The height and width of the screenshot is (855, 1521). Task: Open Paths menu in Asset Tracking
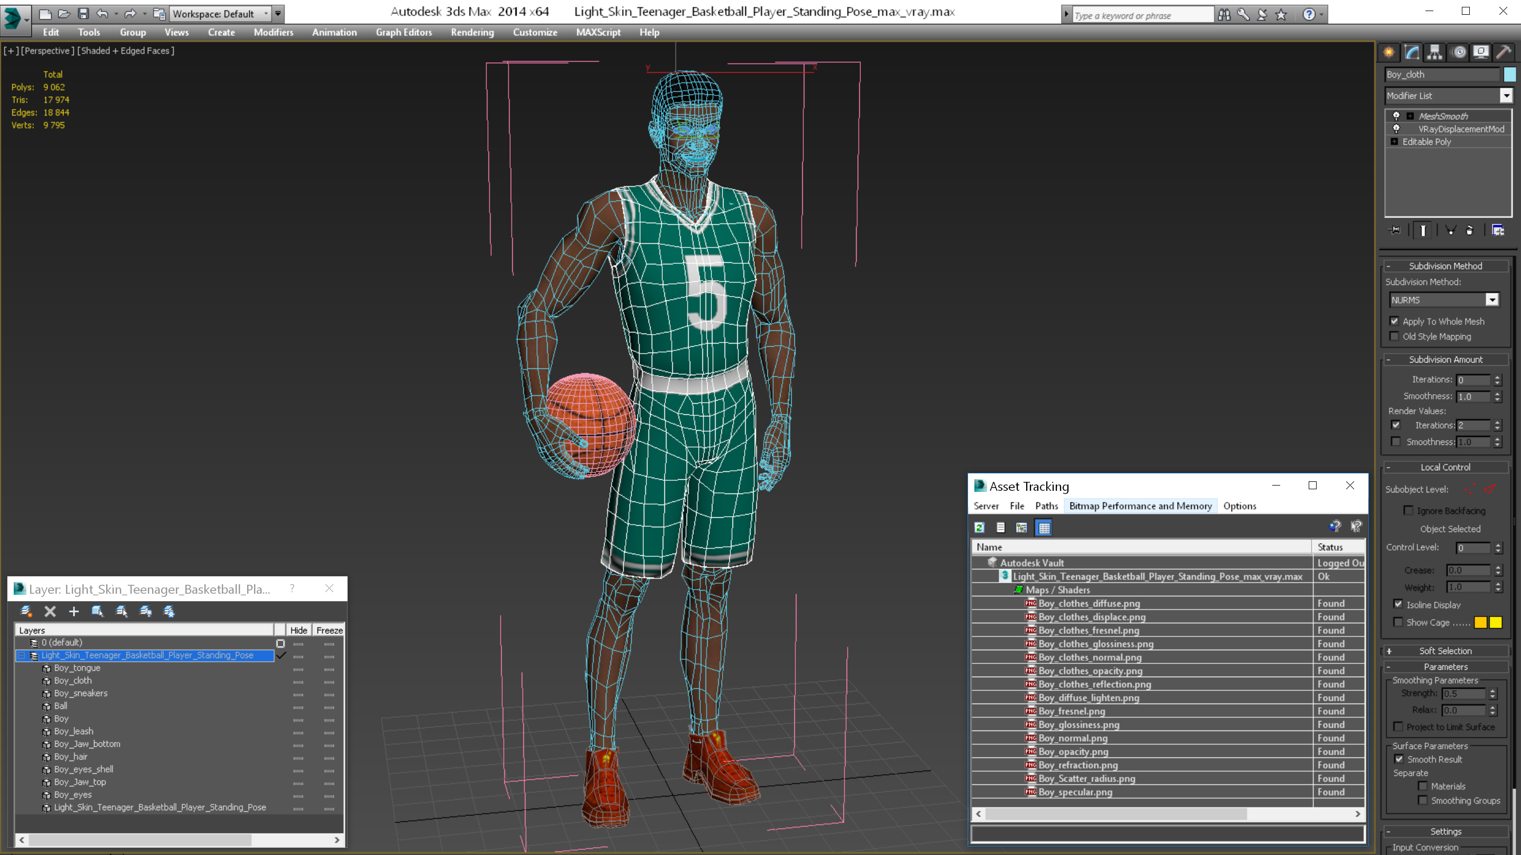coord(1046,506)
